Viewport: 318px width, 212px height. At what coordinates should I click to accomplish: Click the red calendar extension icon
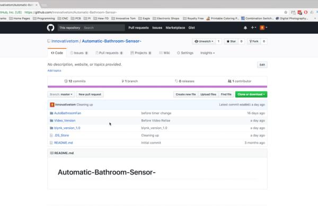(x=299, y=13)
